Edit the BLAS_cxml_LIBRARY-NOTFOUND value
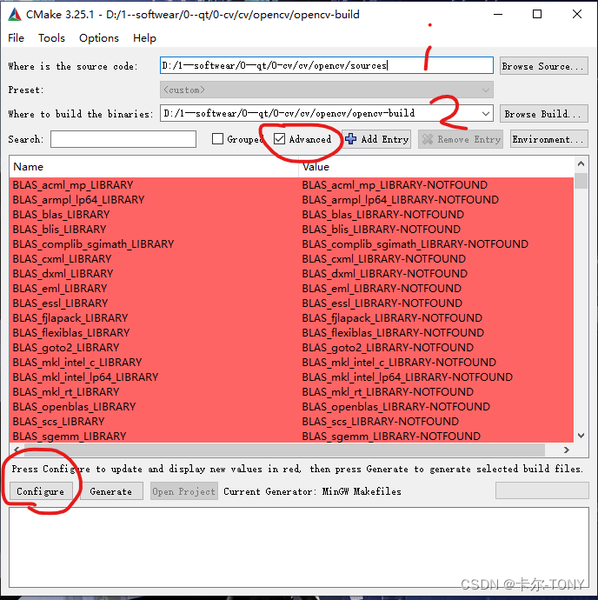The height and width of the screenshot is (600, 598). point(383,259)
